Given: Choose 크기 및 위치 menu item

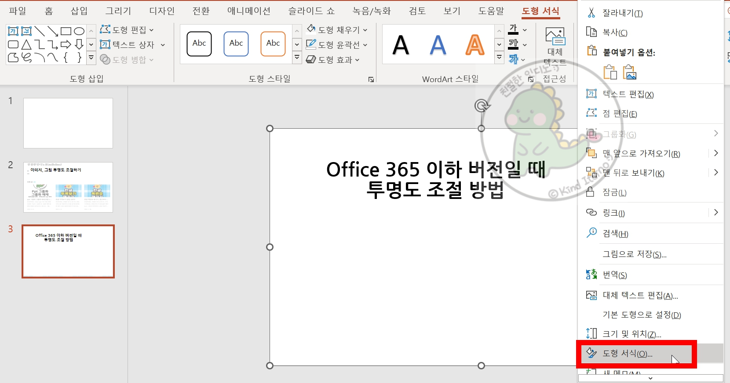Looking at the screenshot, I should tap(650, 334).
